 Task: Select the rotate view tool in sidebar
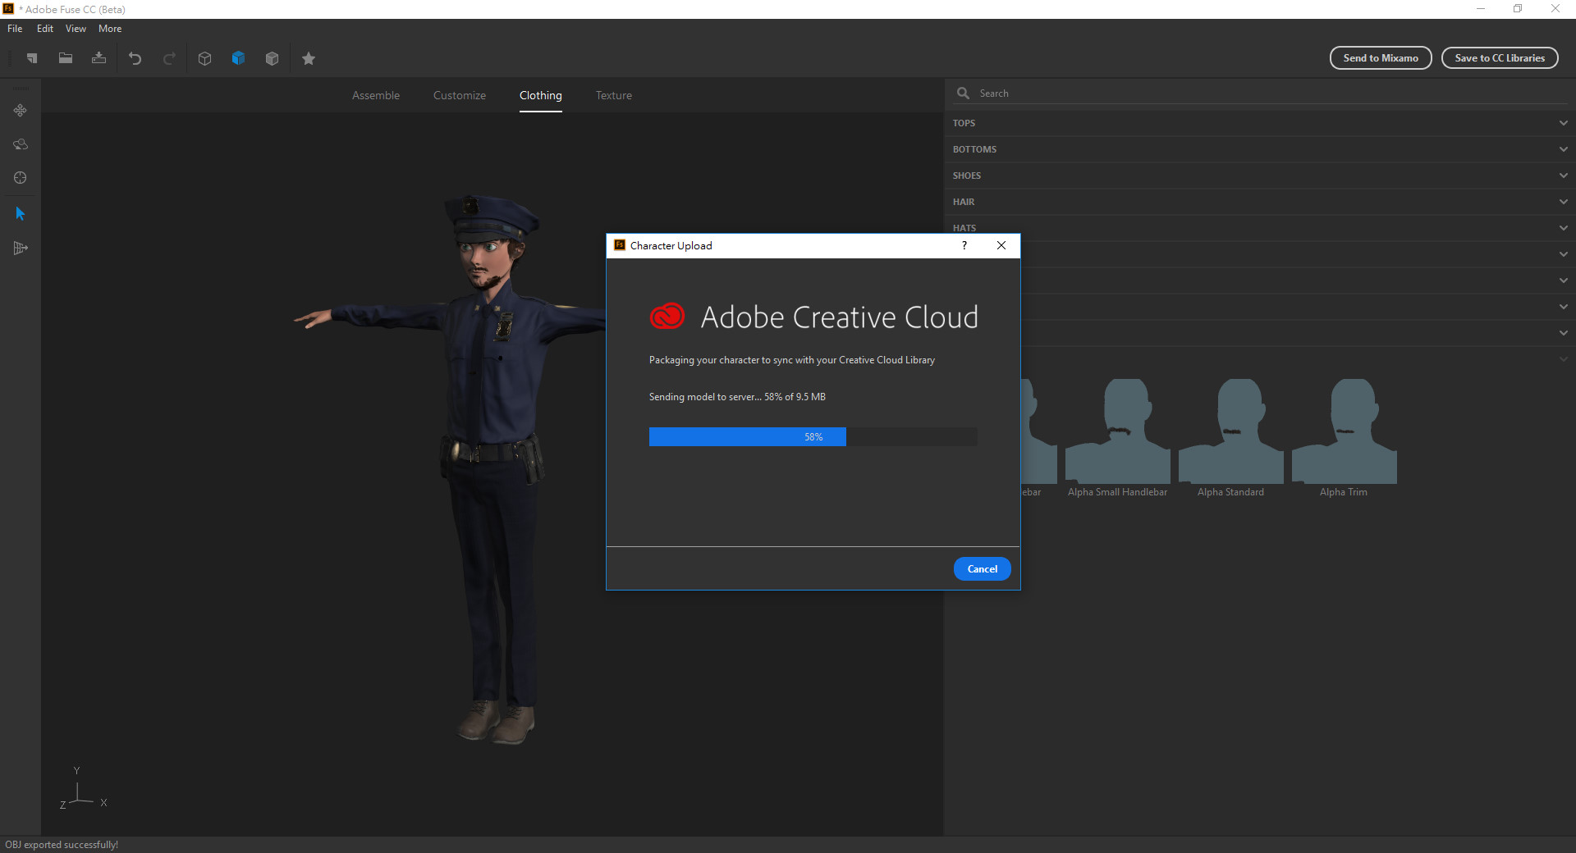[21, 144]
